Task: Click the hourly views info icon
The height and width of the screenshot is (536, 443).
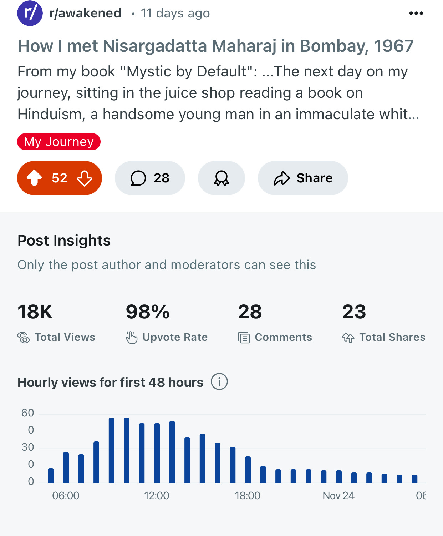Action: coord(219,382)
